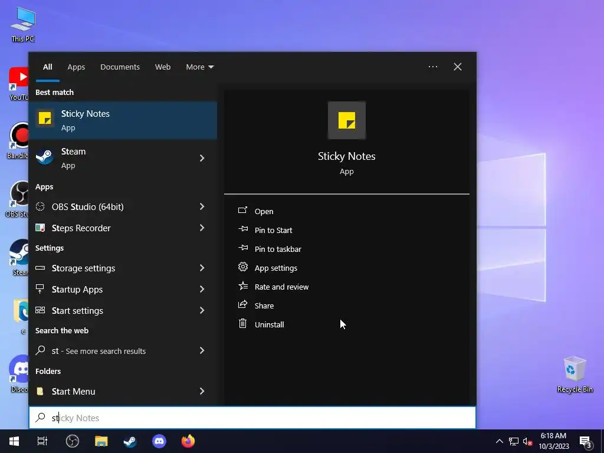Switch to the All tab
The image size is (604, 453).
(x=47, y=67)
